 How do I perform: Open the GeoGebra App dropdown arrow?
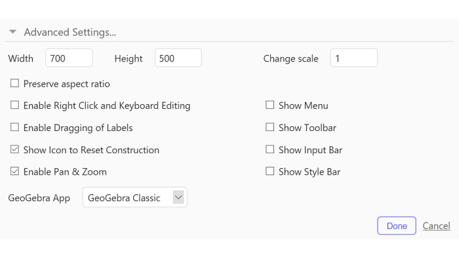(178, 197)
